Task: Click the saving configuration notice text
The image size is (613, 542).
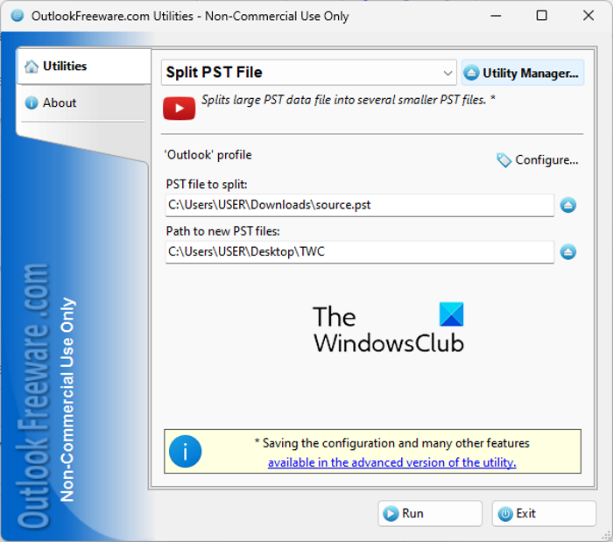Action: [392, 443]
